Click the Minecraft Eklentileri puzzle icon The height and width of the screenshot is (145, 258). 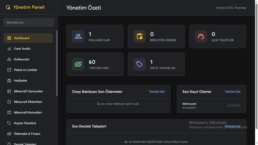tap(9, 102)
